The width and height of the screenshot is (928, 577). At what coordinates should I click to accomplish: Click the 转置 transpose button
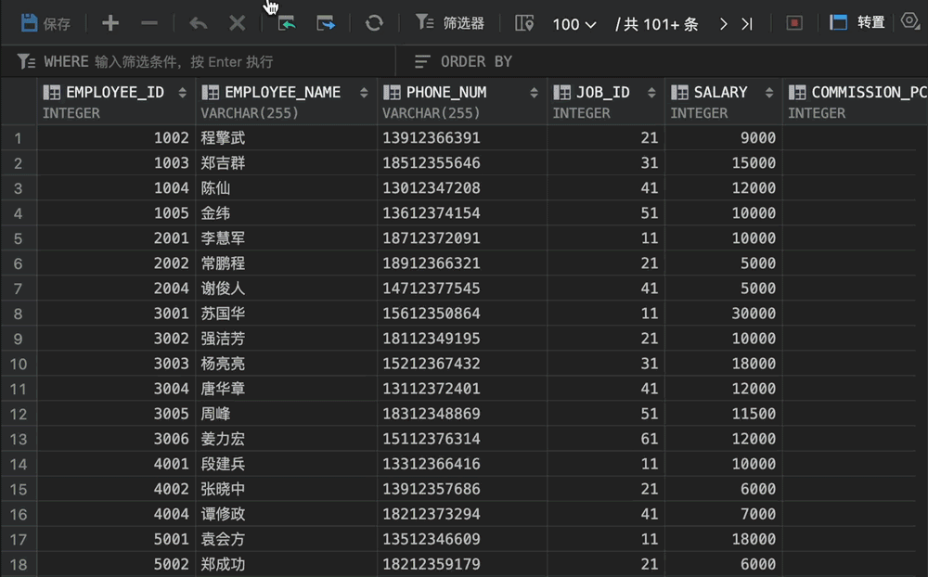pos(857,22)
